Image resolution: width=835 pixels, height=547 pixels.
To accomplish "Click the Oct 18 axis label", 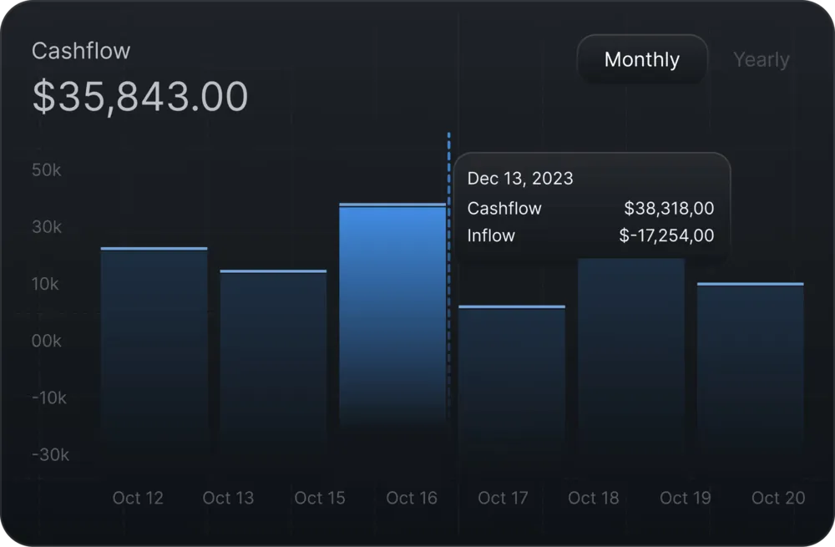I will [x=593, y=498].
